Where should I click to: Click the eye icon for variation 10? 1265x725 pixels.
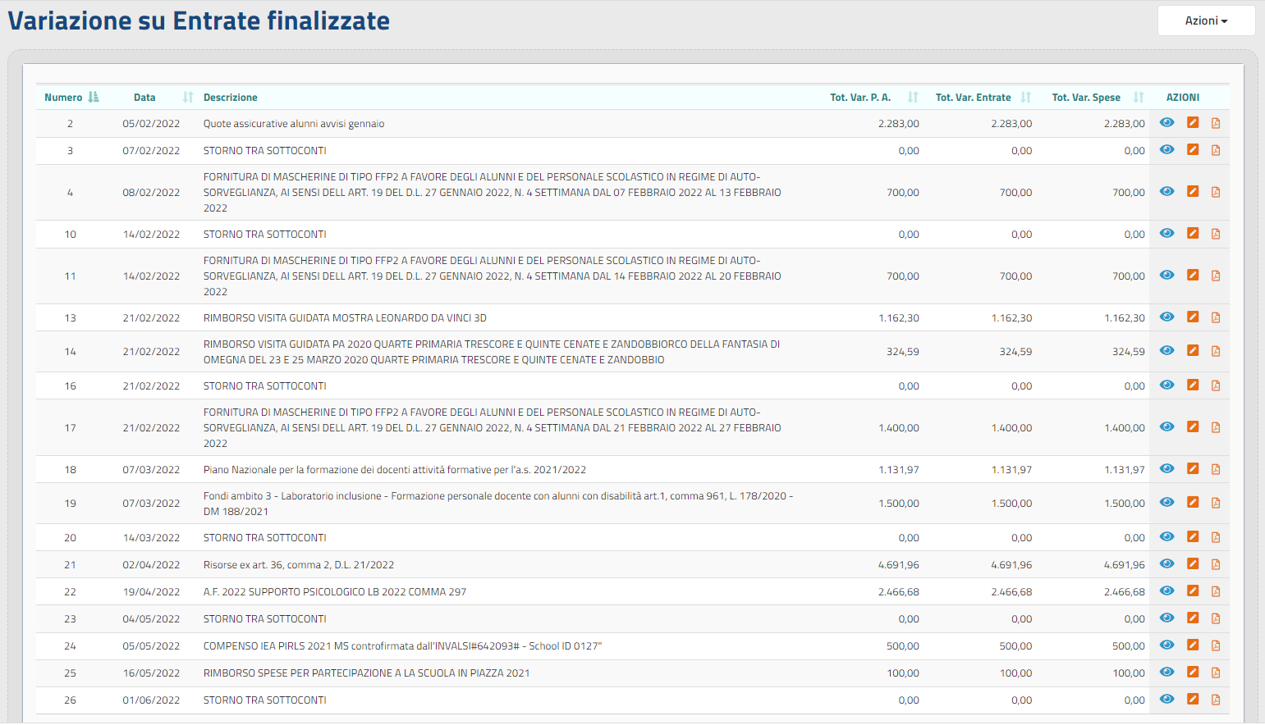coord(1166,234)
